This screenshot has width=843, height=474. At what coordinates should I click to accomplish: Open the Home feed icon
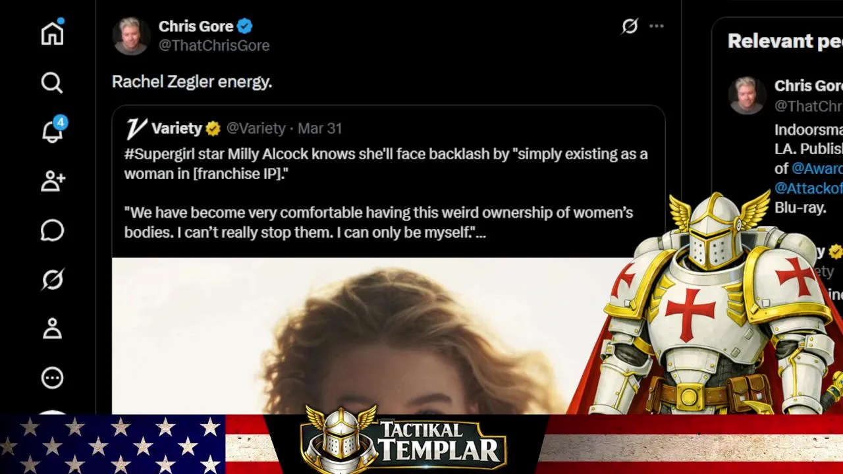52,33
